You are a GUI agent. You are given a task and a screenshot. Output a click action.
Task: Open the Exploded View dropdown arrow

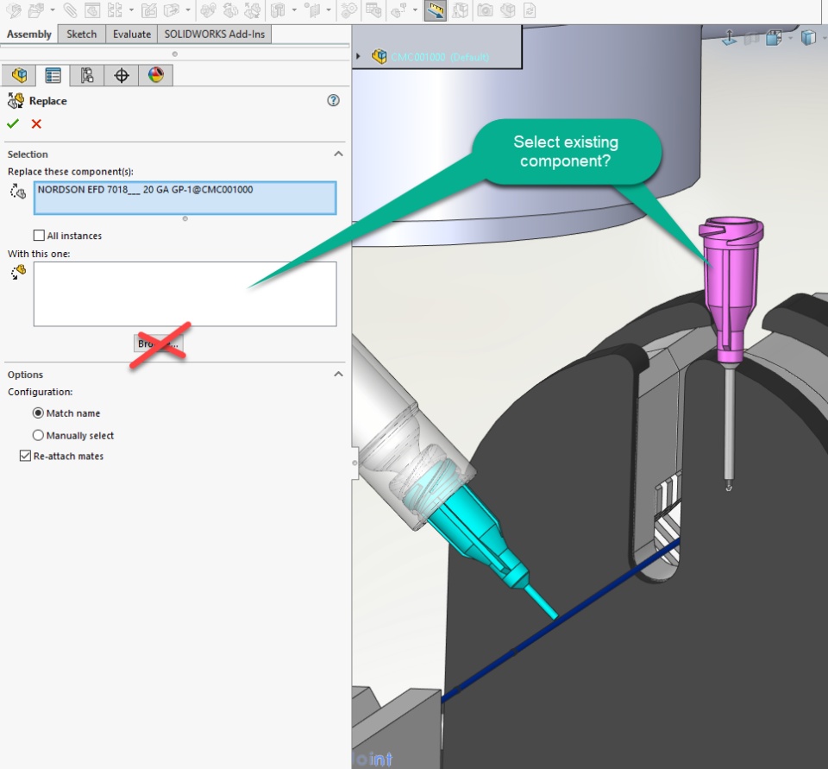415,9
